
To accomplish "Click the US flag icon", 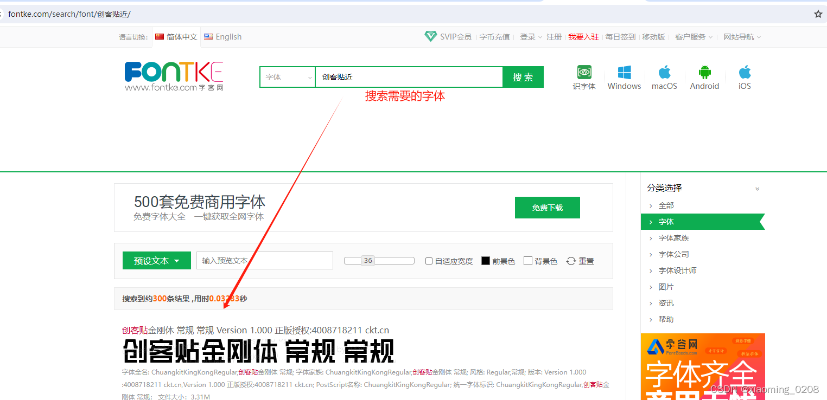I will coord(208,37).
